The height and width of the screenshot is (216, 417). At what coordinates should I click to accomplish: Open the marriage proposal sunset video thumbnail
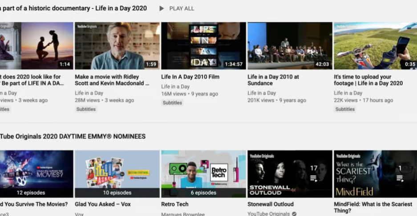point(36,46)
